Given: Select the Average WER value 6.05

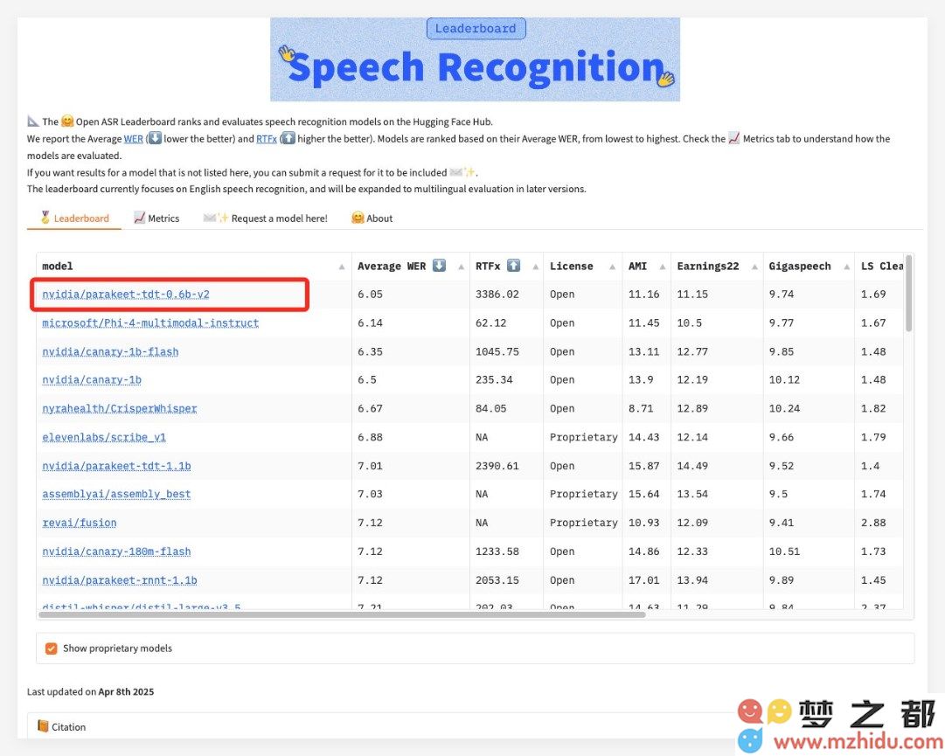Looking at the screenshot, I should pyautogui.click(x=370, y=295).
